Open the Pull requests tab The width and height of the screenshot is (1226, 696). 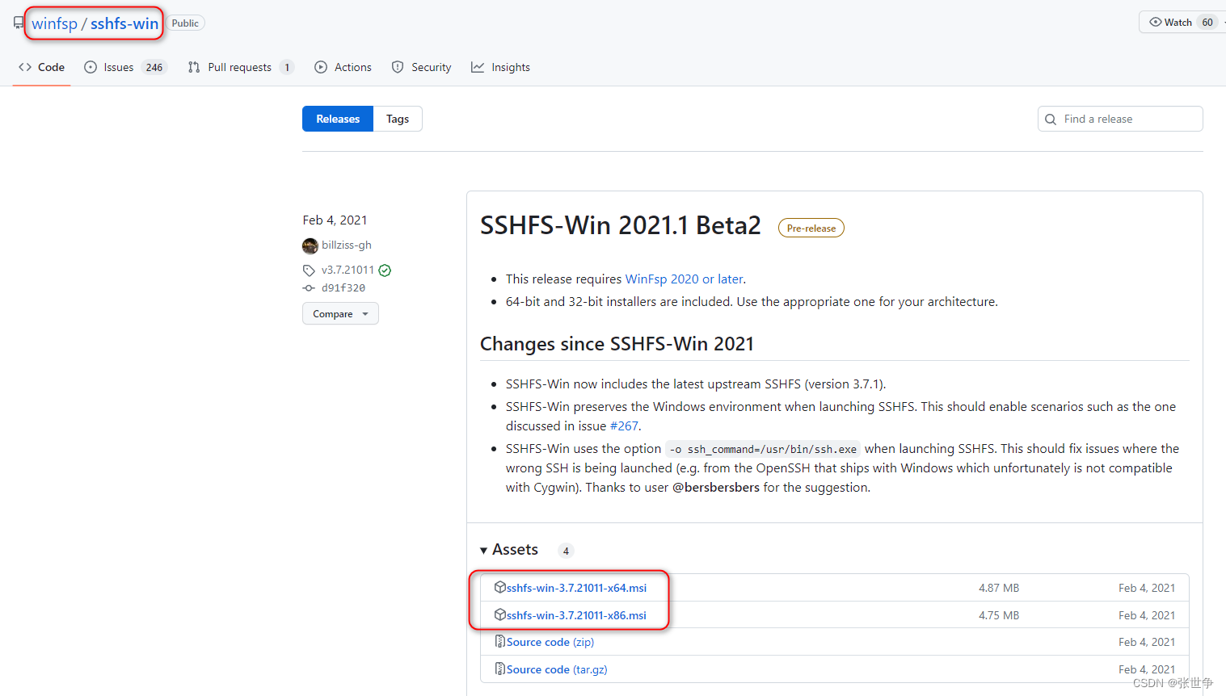[239, 67]
